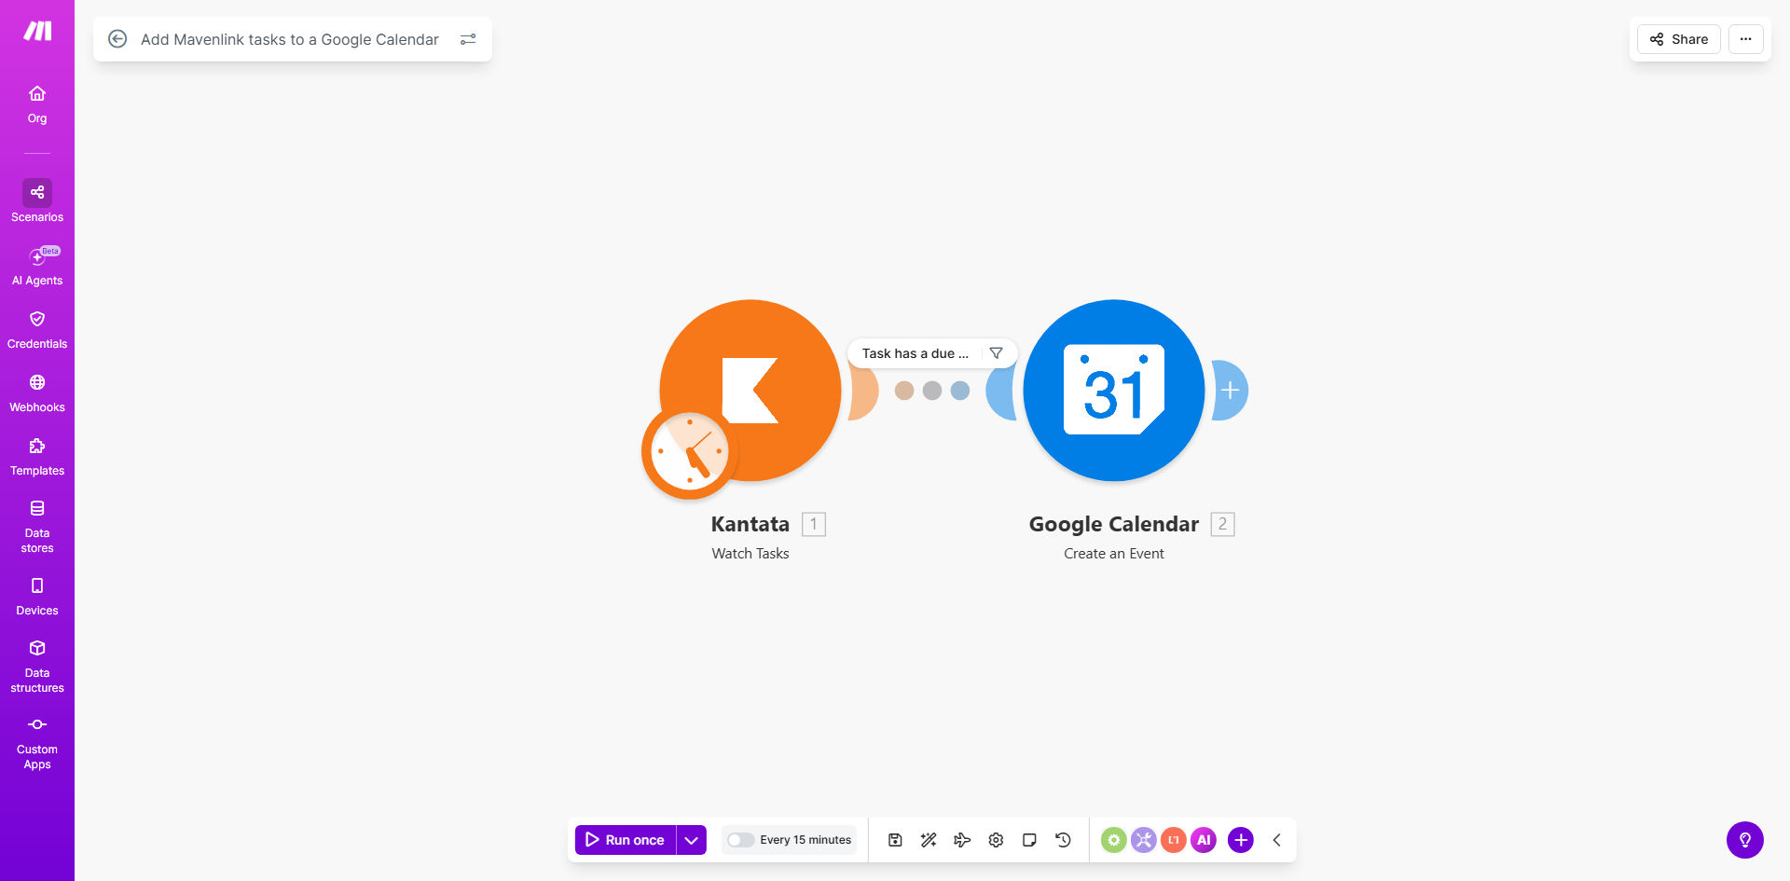Click the magic wand auto-align icon
The image size is (1790, 881).
(929, 840)
